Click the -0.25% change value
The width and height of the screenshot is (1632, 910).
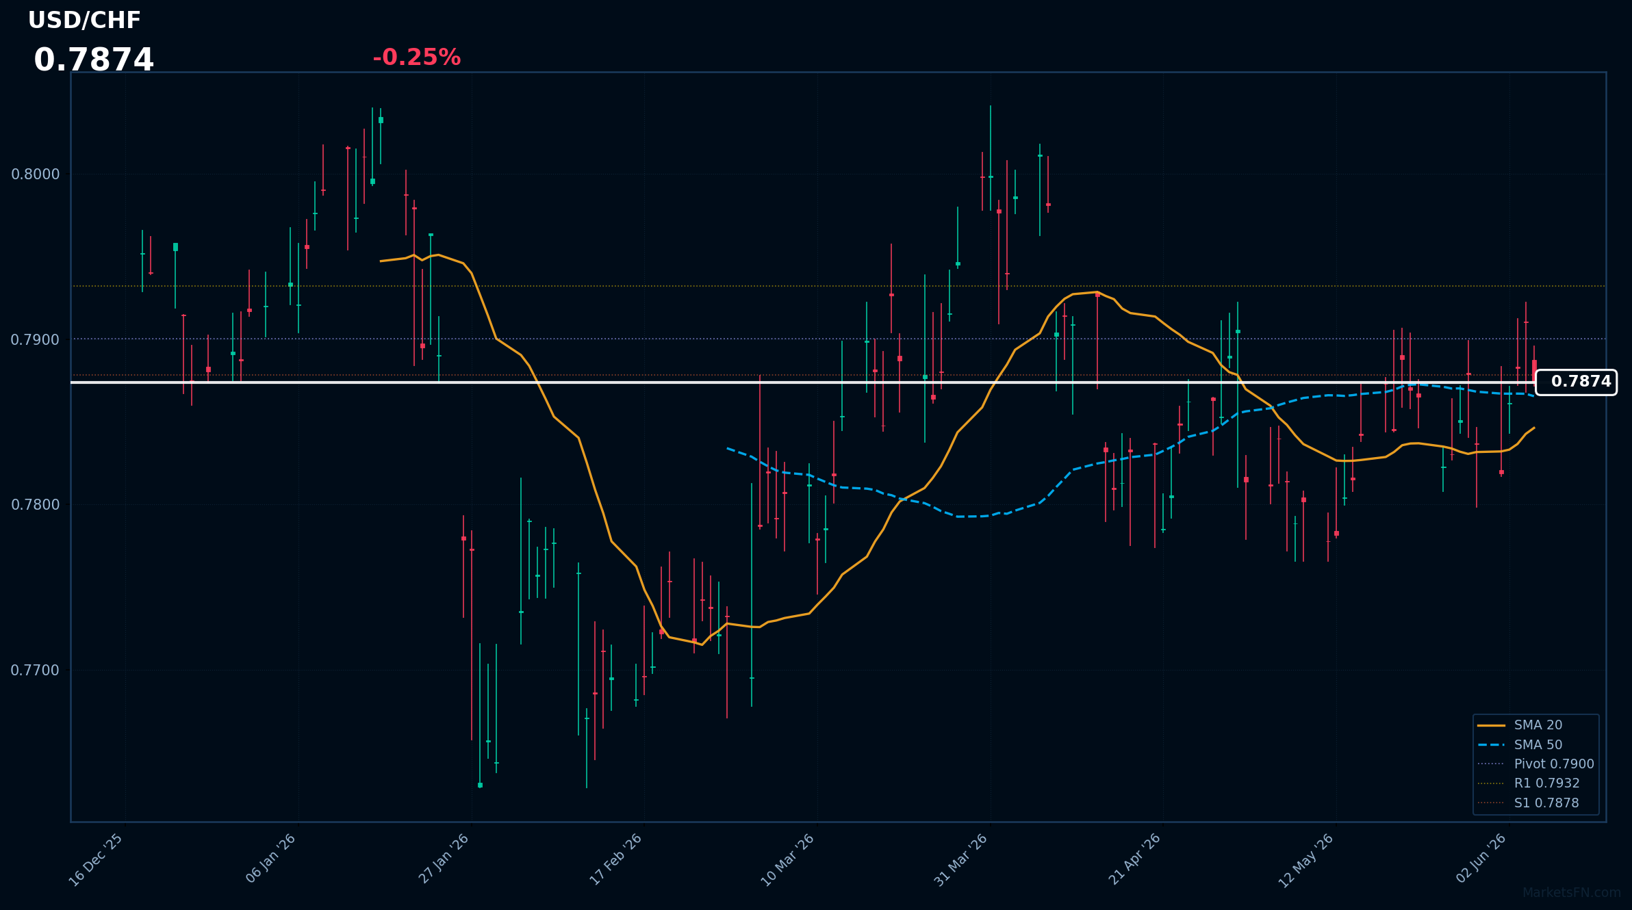[x=416, y=57]
